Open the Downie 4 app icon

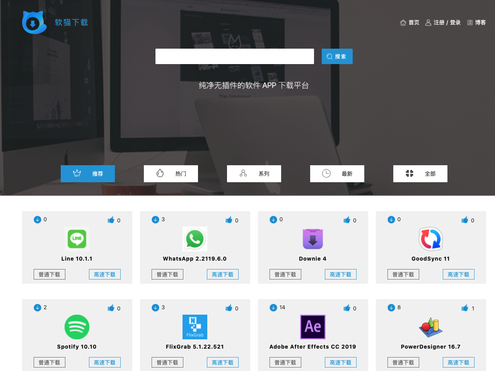[313, 239]
